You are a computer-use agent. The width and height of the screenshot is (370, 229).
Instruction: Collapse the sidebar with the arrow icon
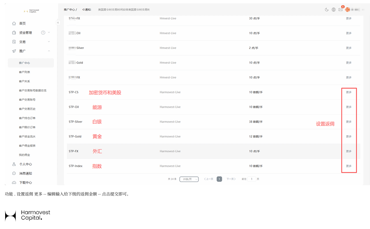(58, 23)
